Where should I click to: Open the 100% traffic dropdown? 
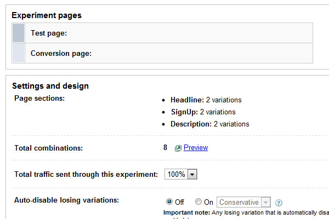180,174
